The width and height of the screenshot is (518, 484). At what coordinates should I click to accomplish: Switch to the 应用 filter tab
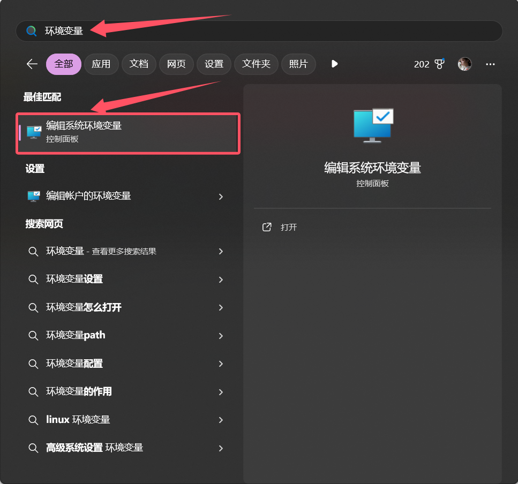(x=101, y=64)
